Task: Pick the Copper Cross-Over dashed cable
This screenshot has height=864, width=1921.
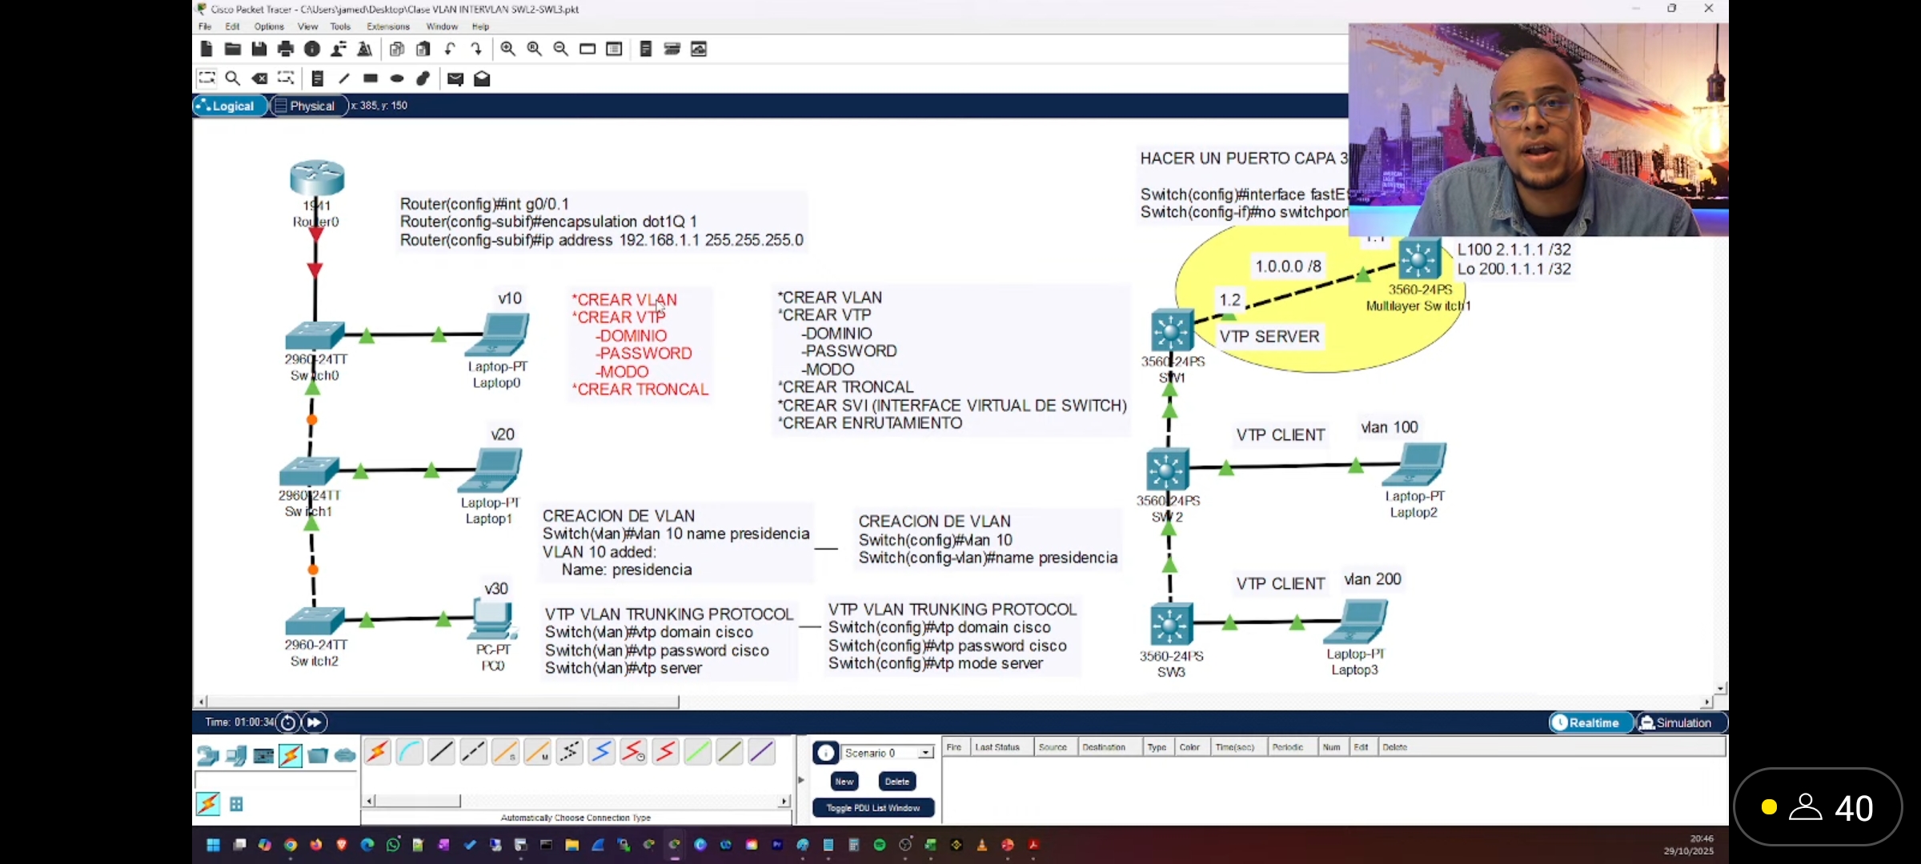Action: 473,752
